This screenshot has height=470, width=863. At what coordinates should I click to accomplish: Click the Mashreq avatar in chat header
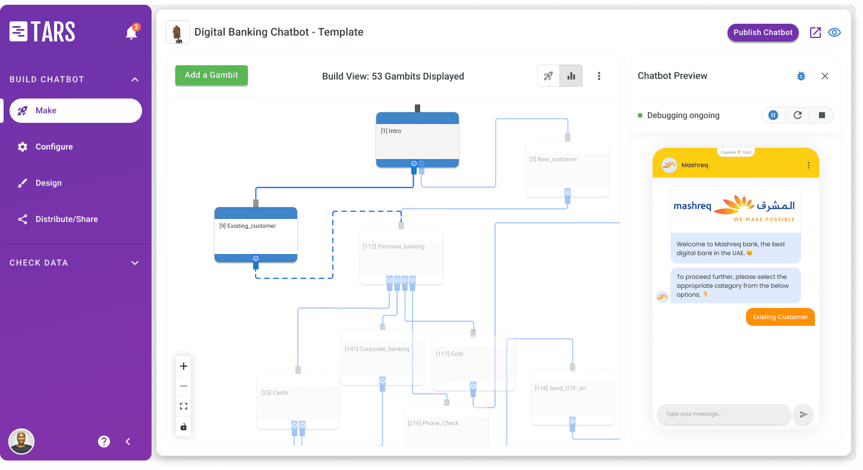(x=669, y=165)
